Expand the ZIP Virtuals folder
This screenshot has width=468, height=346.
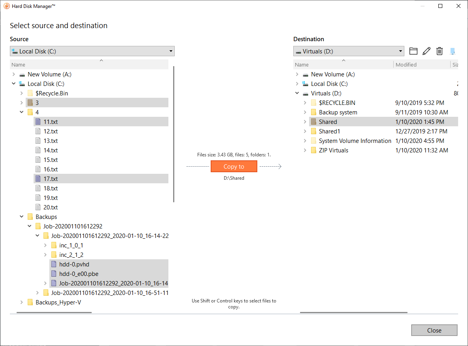tap(305, 150)
